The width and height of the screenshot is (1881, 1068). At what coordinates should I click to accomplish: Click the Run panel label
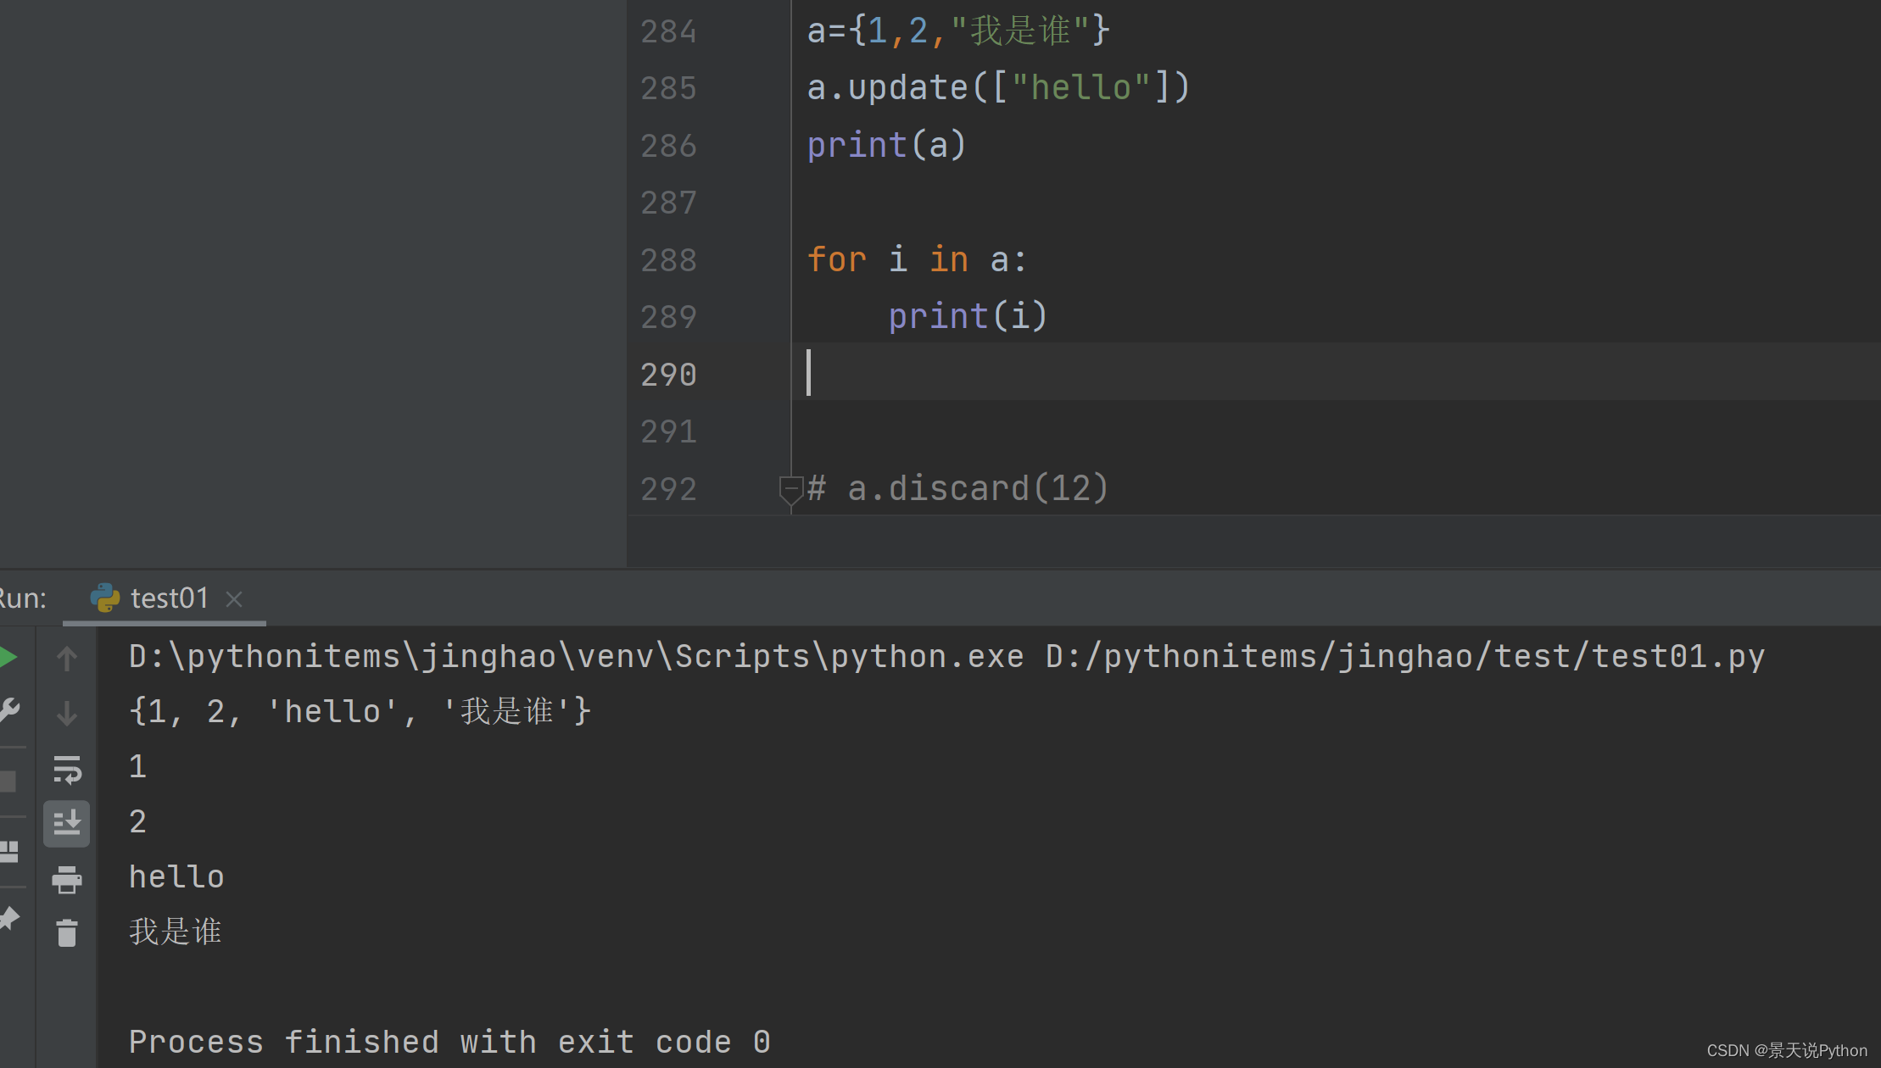point(23,598)
